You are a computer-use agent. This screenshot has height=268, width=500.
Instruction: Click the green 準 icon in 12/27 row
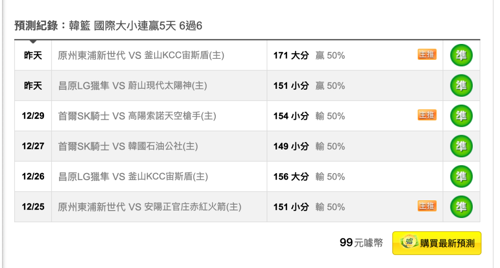coord(461,146)
